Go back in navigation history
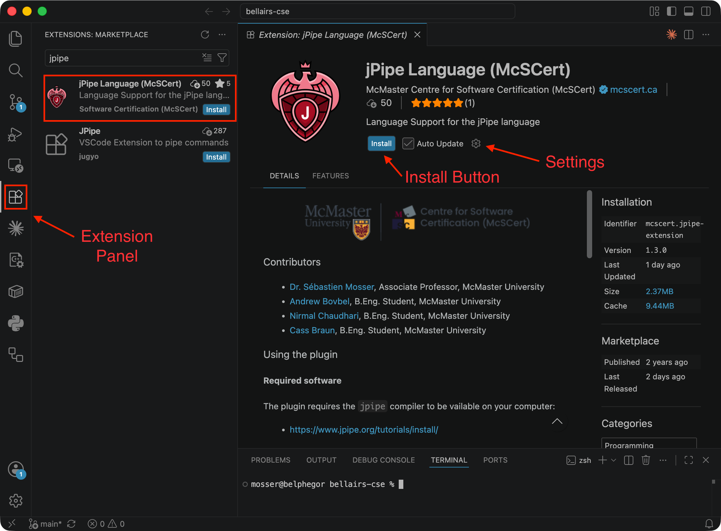This screenshot has width=721, height=531. click(209, 12)
